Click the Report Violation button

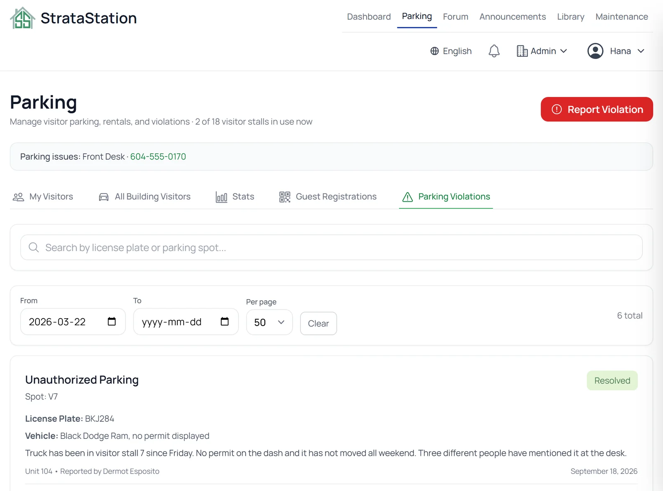click(x=597, y=109)
